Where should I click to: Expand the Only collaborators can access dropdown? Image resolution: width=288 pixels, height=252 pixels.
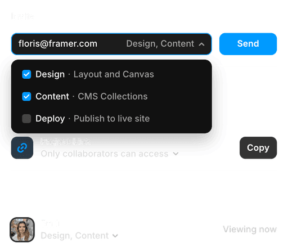[x=110, y=154]
